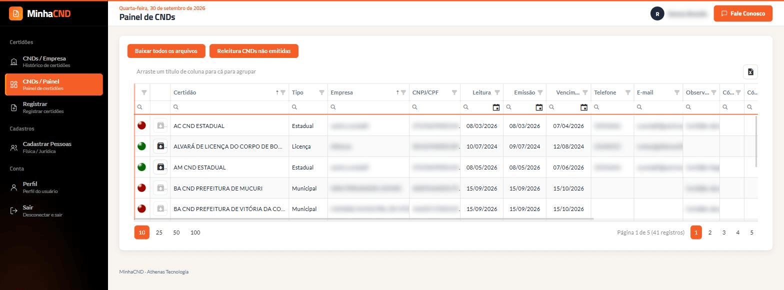Click the MinhaCND logo icon
Viewport: 784px width, 290px height.
[16, 13]
